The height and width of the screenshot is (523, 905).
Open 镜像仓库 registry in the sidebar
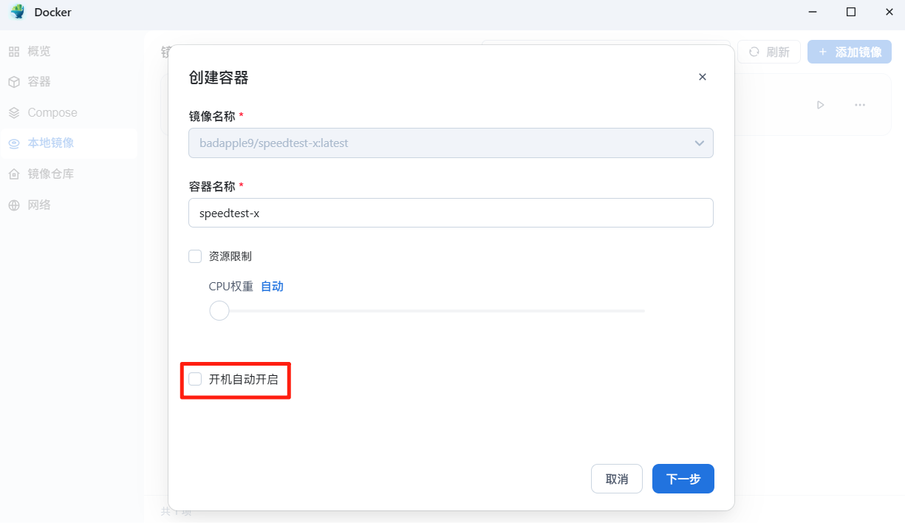pos(69,174)
